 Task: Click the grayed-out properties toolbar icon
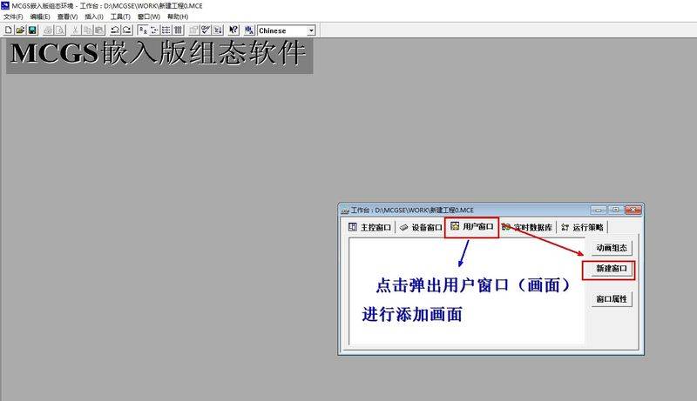coord(193,30)
